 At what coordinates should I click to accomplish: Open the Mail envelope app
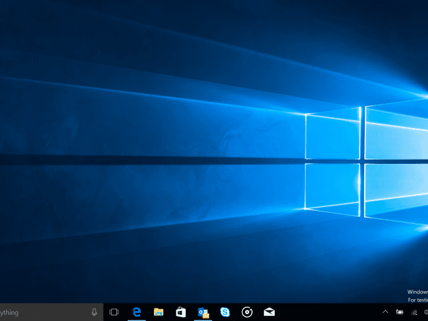[268, 312]
